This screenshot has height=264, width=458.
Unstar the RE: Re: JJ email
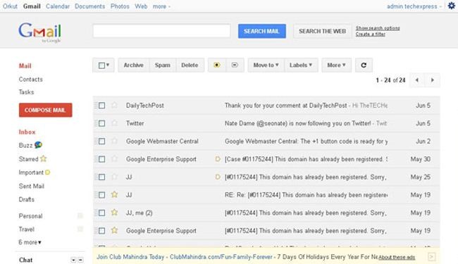114,194
